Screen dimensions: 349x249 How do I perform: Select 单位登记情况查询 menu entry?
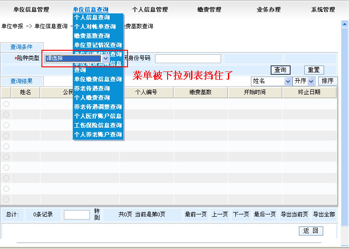98,45
